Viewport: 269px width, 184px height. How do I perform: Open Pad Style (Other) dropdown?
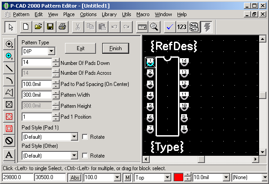74,155
